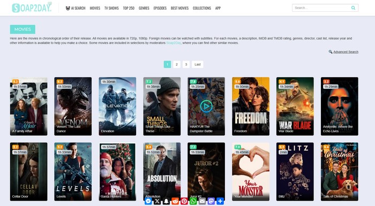Open Venom: The Last Dance poster

click(x=73, y=106)
